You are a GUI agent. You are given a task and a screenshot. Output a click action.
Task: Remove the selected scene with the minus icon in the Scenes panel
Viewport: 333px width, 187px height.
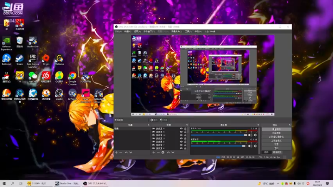click(121, 153)
